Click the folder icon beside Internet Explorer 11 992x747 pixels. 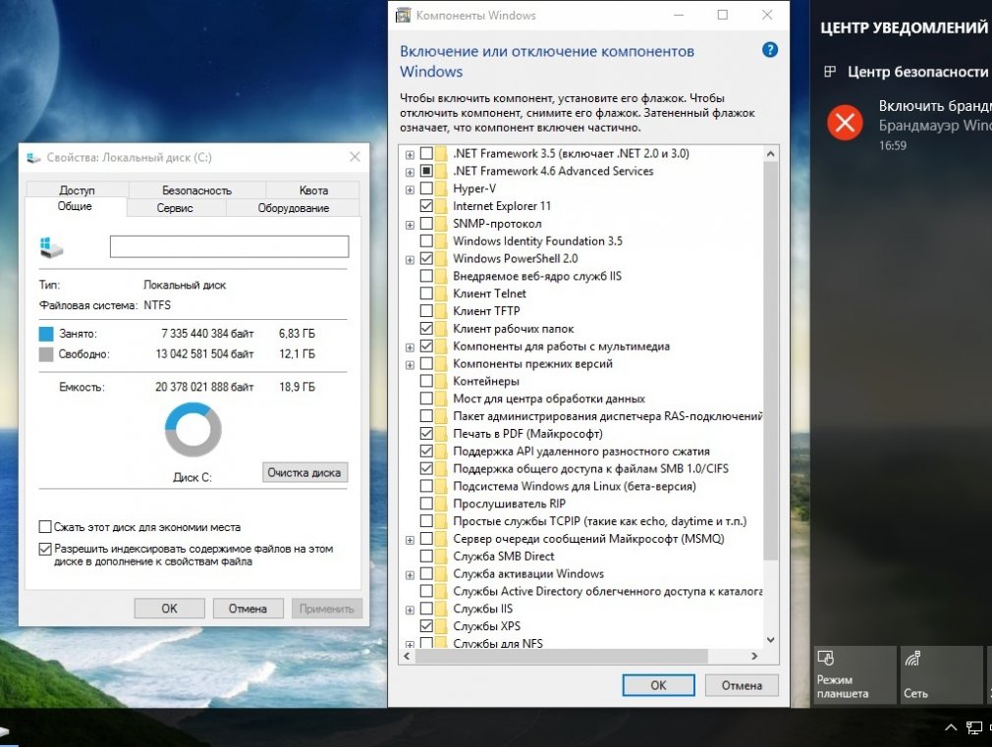pos(441,206)
